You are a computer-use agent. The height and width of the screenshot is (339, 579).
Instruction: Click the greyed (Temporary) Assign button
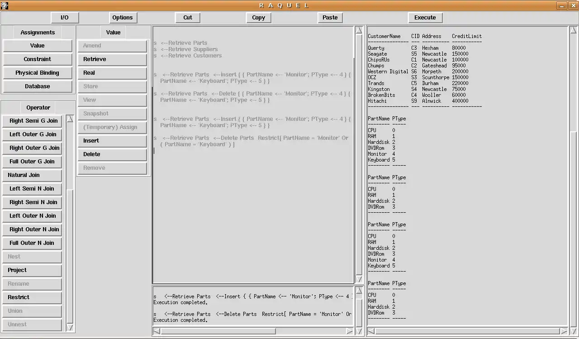[113, 127]
